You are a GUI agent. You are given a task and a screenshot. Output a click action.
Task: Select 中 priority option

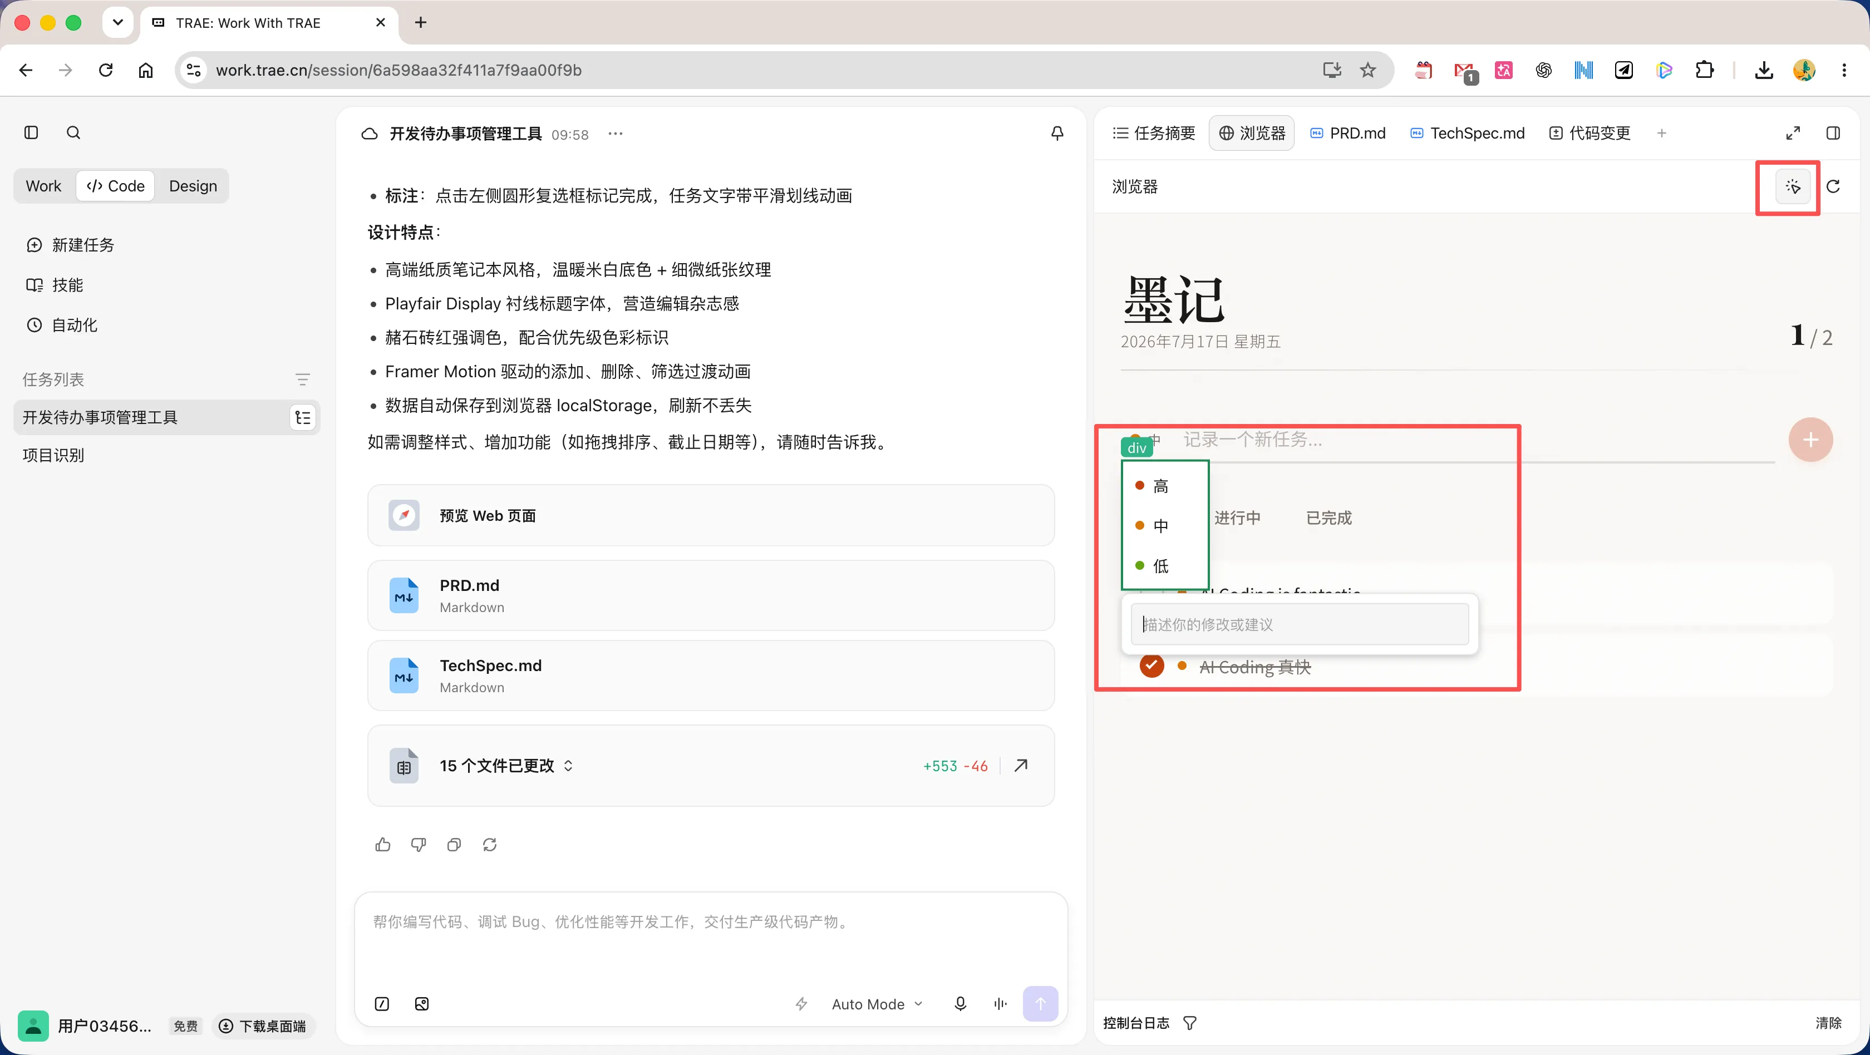tap(1164, 525)
